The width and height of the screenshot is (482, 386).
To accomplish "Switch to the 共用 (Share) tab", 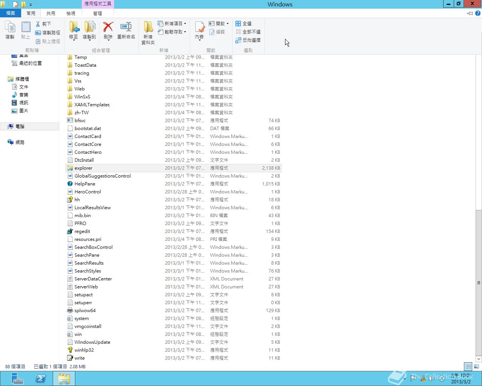I will [51, 13].
